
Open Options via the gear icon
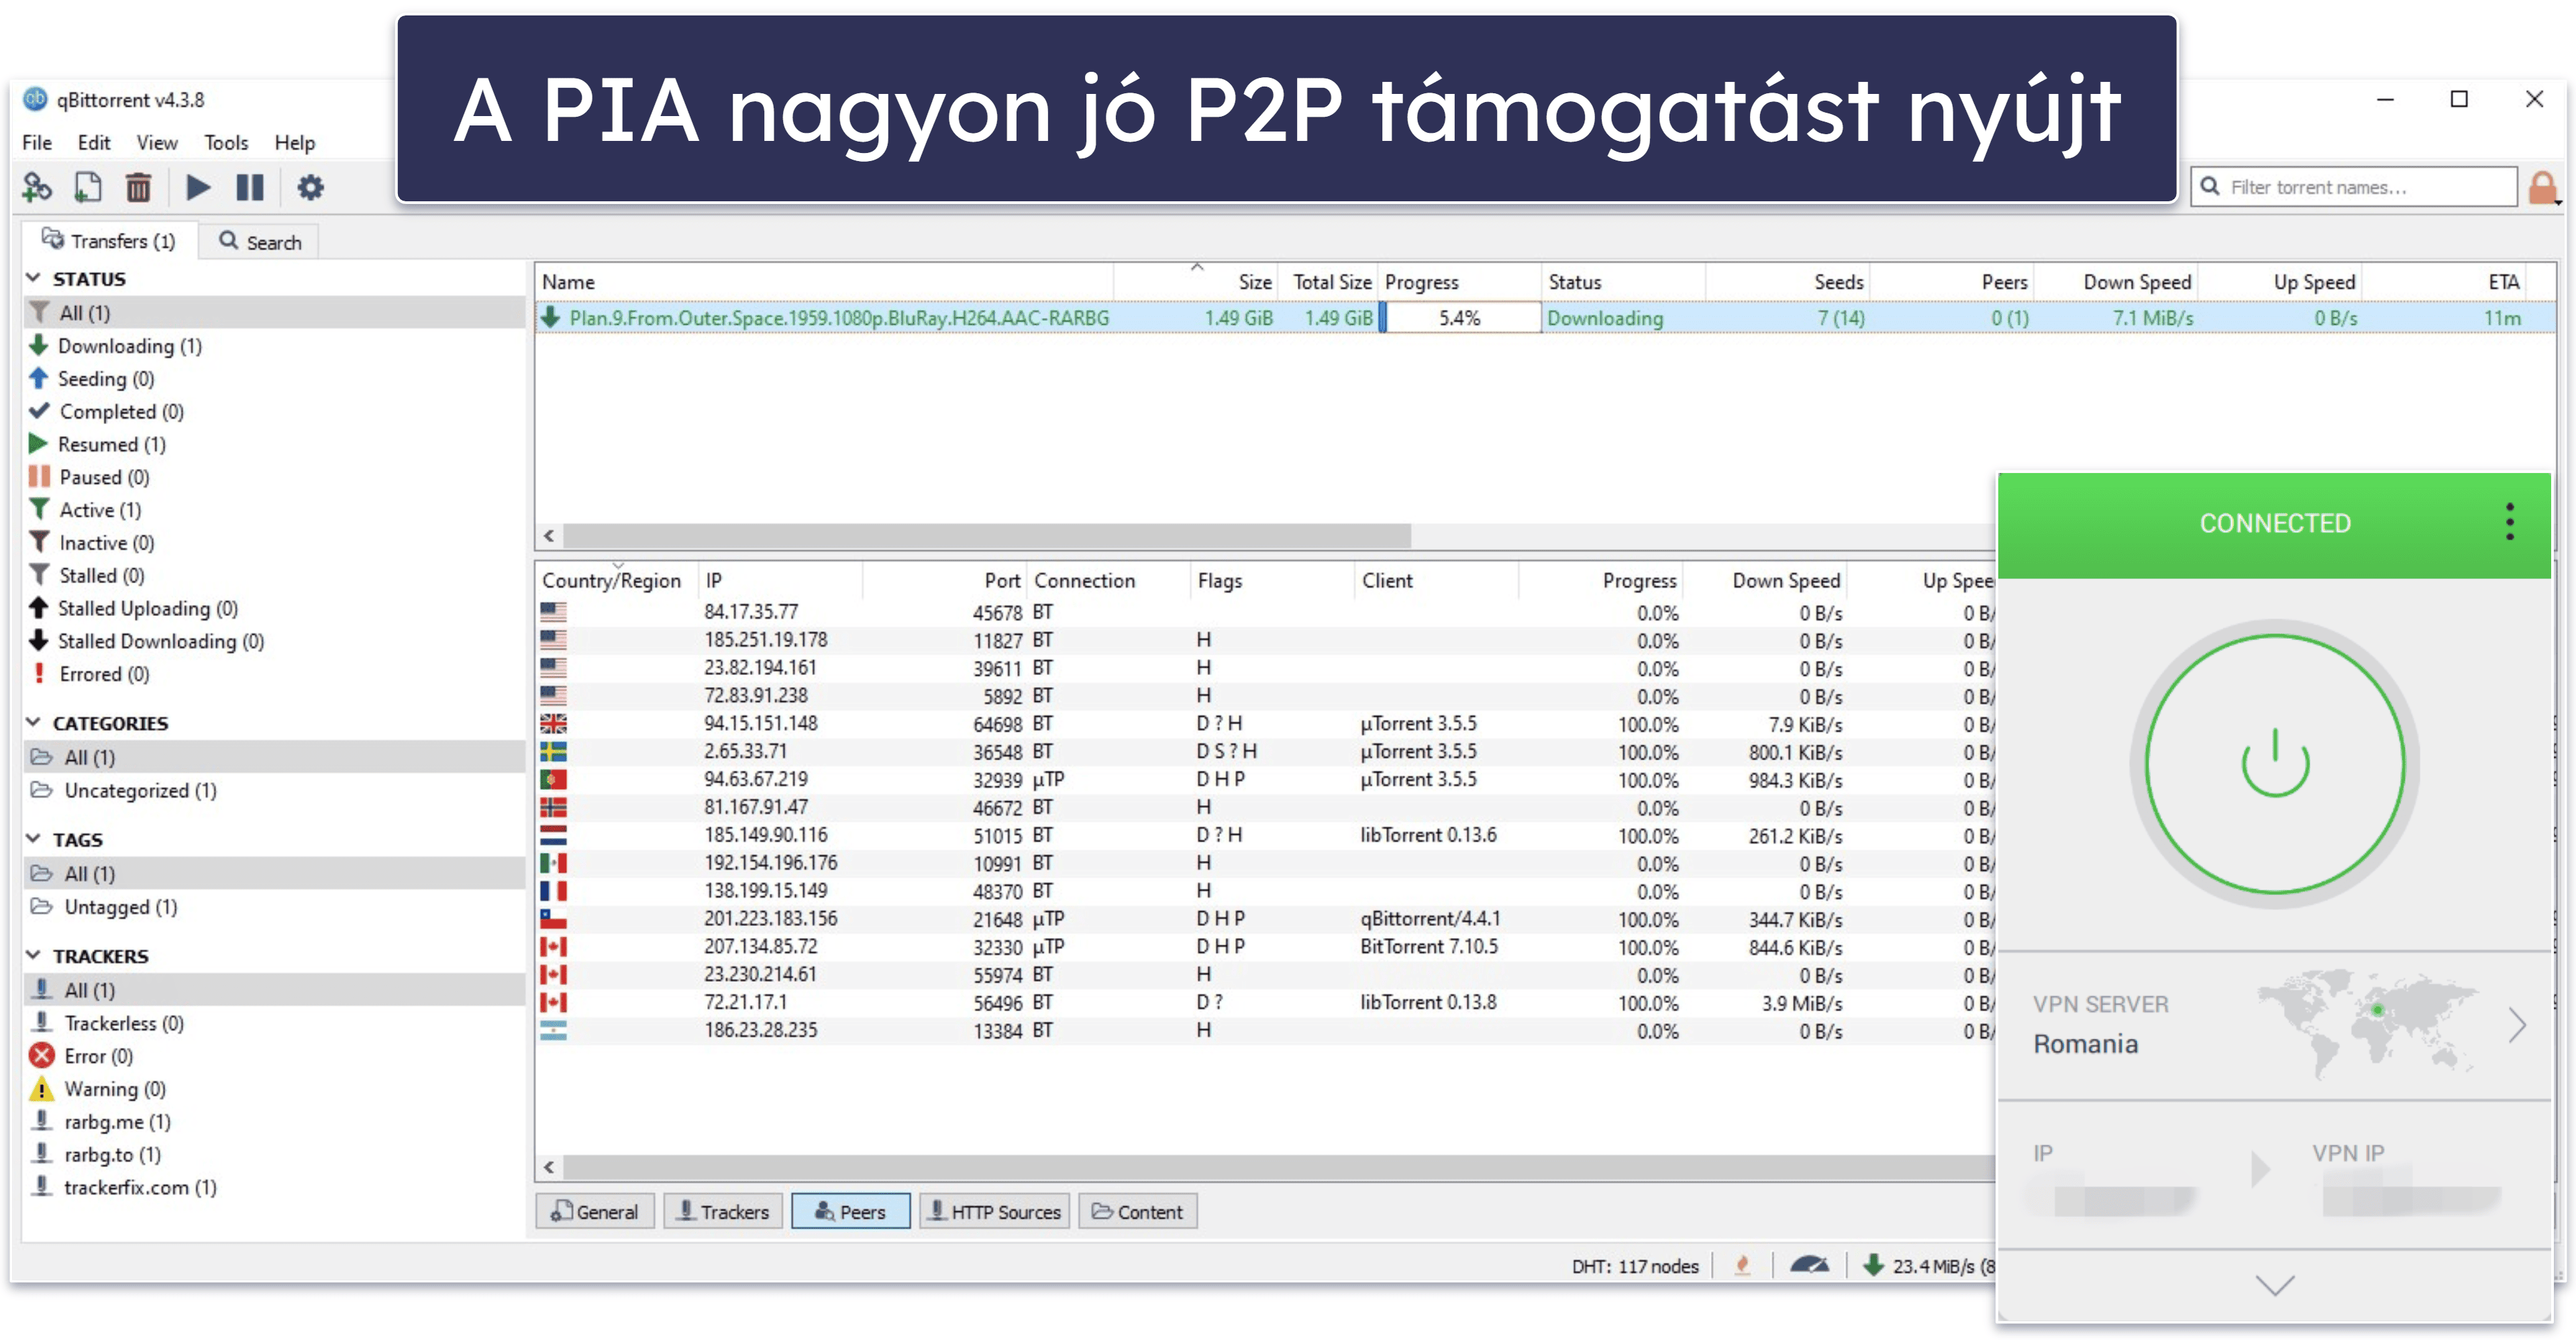point(310,187)
